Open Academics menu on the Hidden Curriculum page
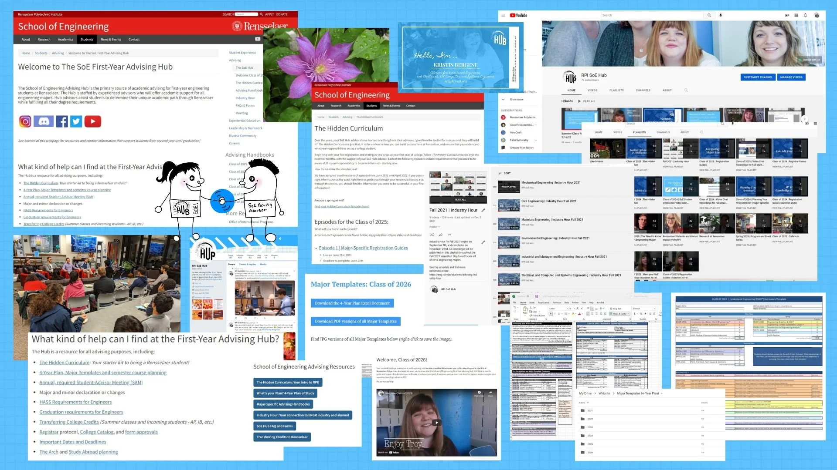This screenshot has height=470, width=837. 354,106
